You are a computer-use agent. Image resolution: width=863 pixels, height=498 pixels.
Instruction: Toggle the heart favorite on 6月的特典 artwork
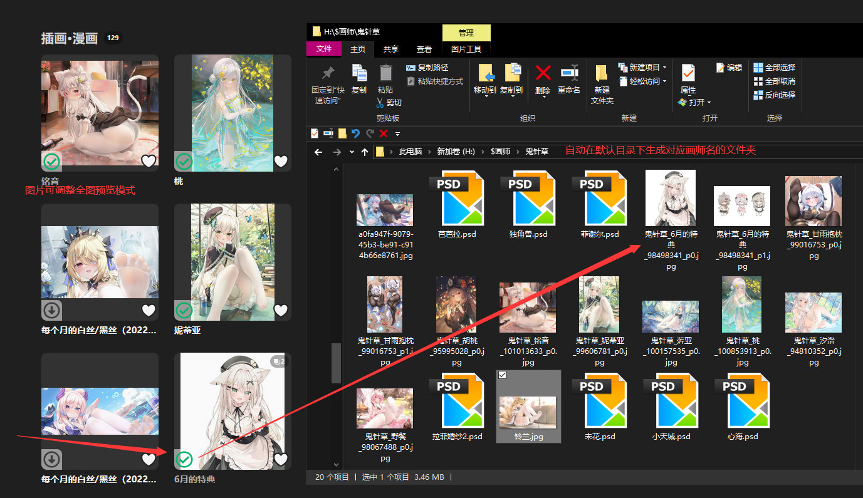[x=281, y=460]
